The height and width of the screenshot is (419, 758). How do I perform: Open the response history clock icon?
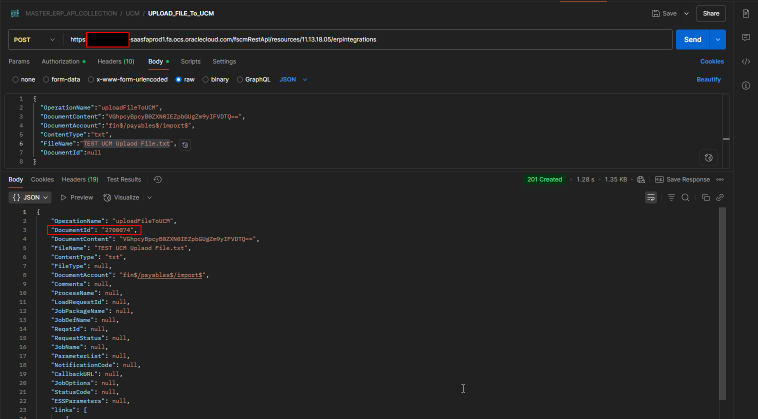click(157, 179)
